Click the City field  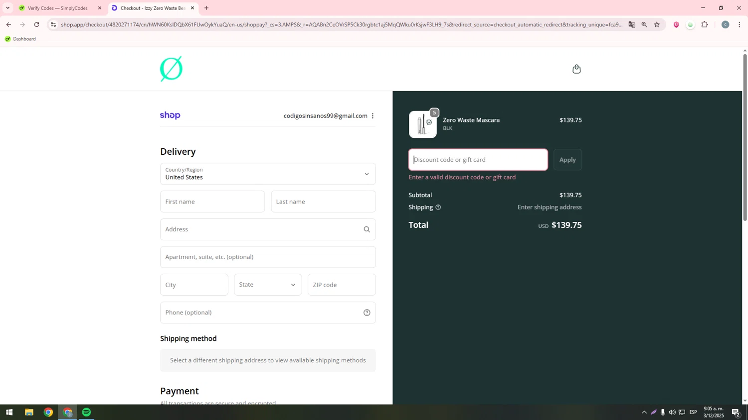point(194,285)
